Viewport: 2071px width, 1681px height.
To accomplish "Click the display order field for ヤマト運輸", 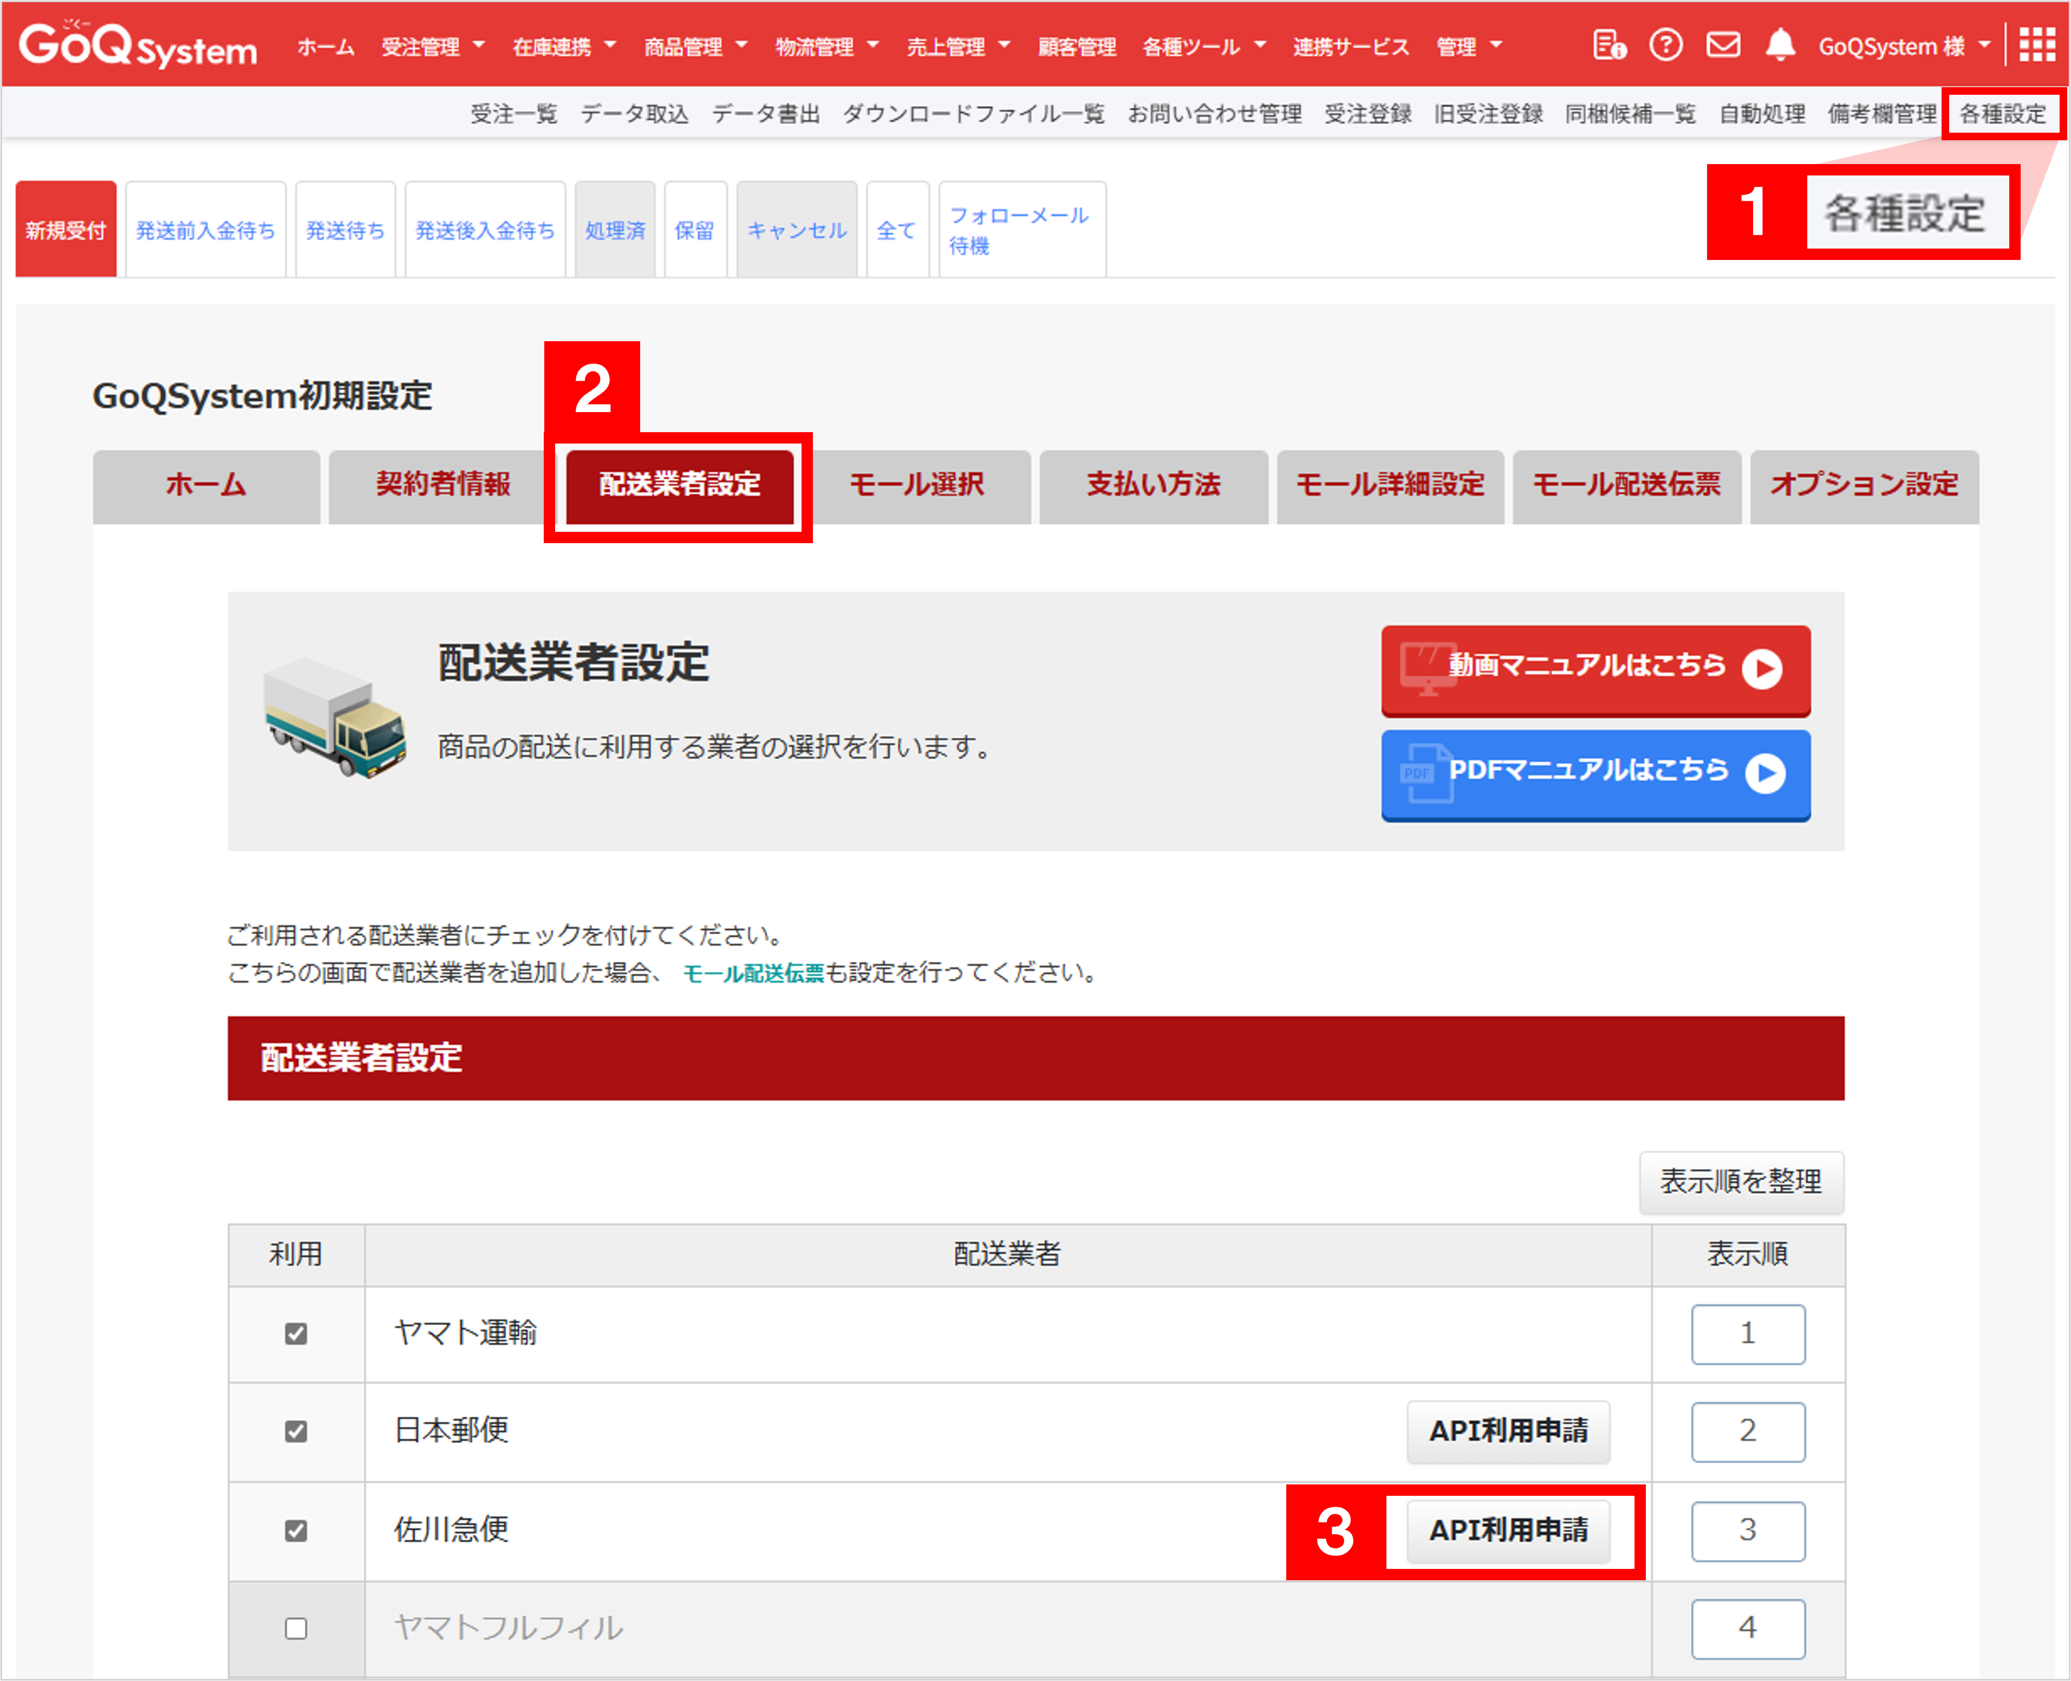I will pos(1747,1333).
